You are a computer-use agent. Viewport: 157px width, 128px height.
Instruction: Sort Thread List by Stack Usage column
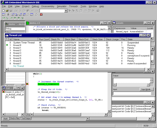[x=112, y=39]
